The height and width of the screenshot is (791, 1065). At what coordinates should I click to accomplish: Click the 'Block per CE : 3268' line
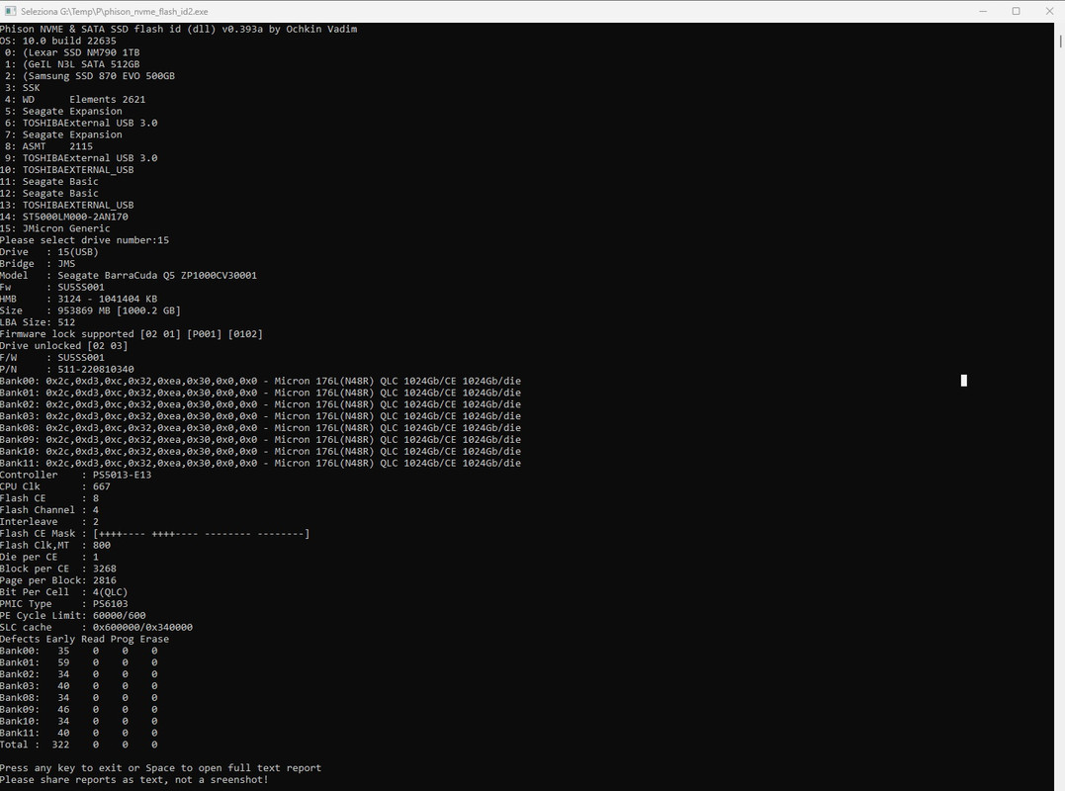(57, 569)
